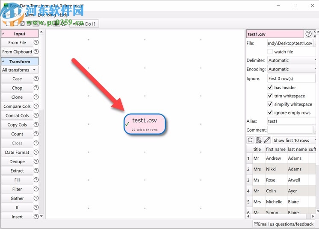319x229 pixels.
Task: Open help for Copy Cols transform
Action: pos(36,125)
